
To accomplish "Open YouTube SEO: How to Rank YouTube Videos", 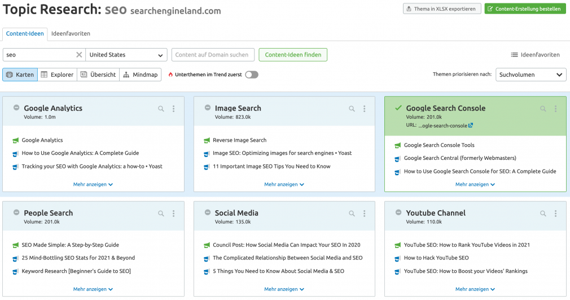I will (x=467, y=245).
